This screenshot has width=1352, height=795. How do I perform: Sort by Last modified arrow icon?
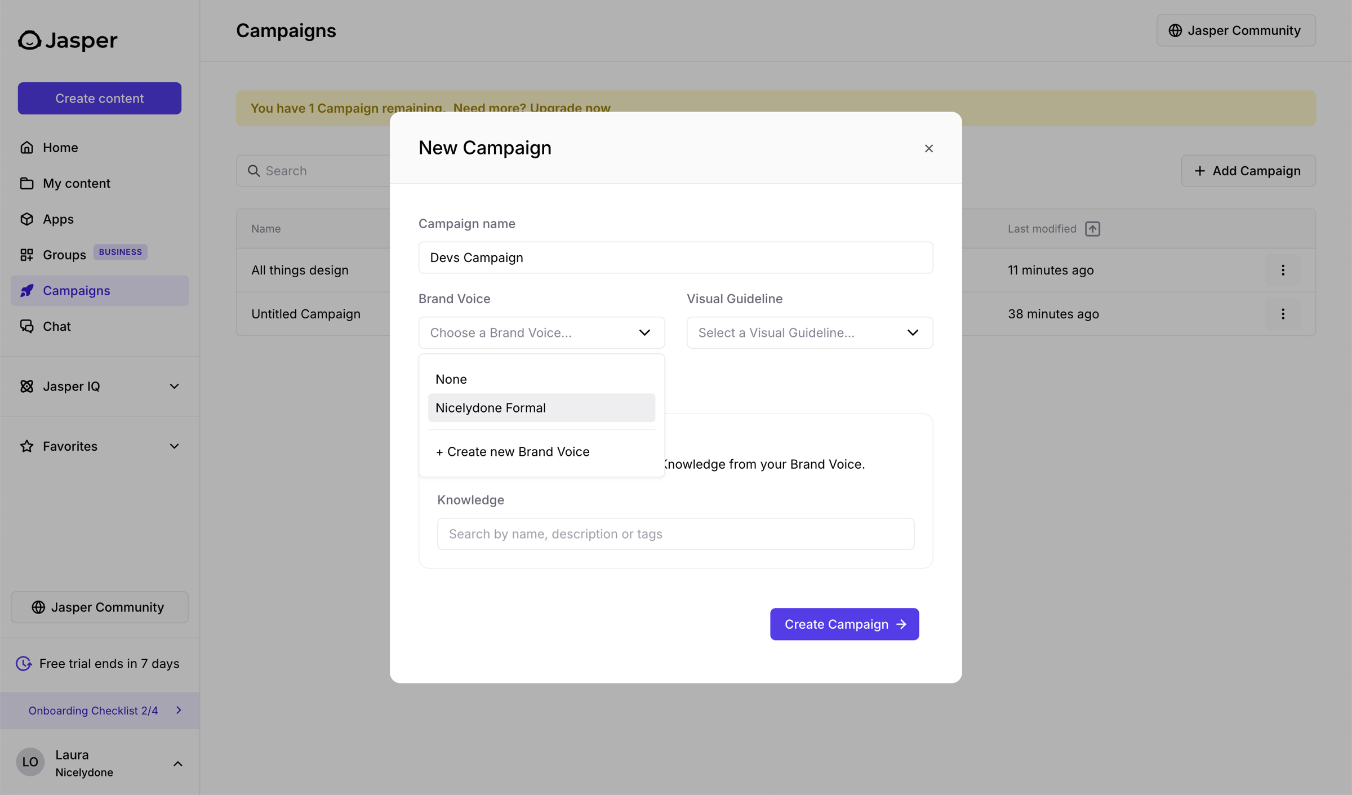(x=1092, y=229)
